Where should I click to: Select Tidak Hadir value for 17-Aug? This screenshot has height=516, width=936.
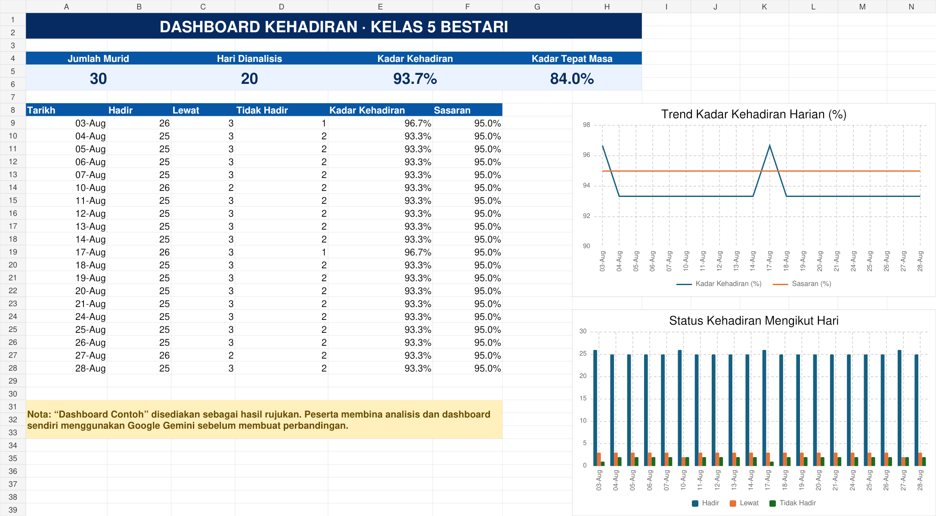(282, 252)
